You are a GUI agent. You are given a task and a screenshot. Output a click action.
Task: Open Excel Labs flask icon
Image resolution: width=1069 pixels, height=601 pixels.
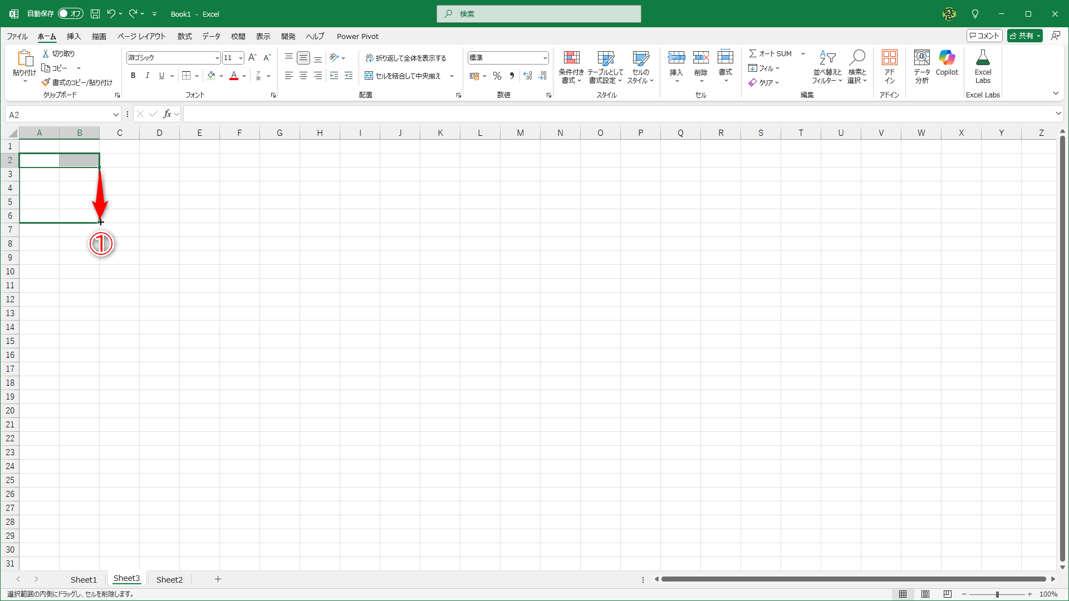coord(983,58)
